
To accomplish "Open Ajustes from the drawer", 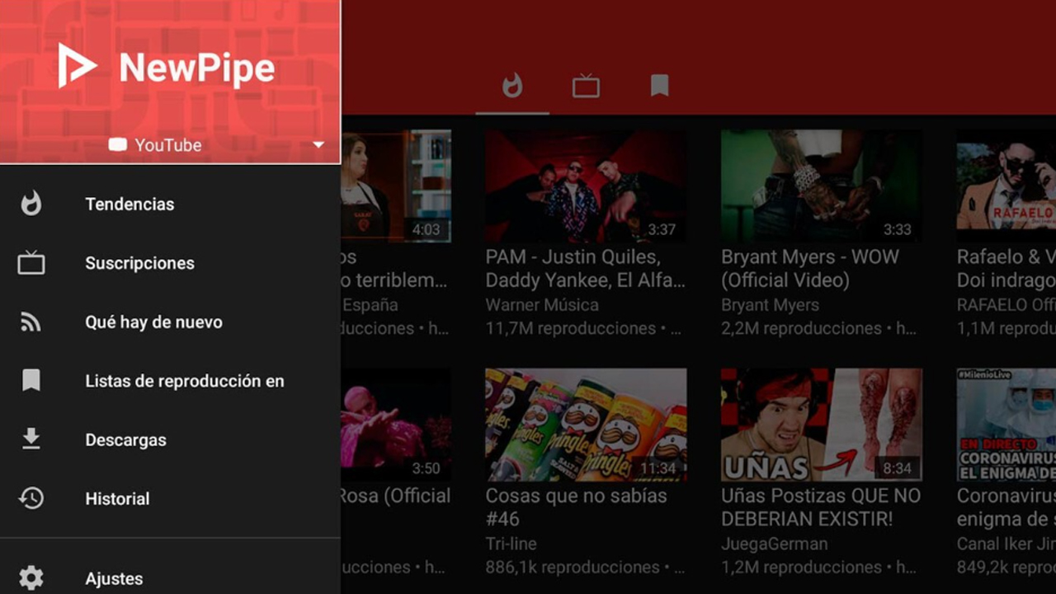I will click(x=114, y=578).
